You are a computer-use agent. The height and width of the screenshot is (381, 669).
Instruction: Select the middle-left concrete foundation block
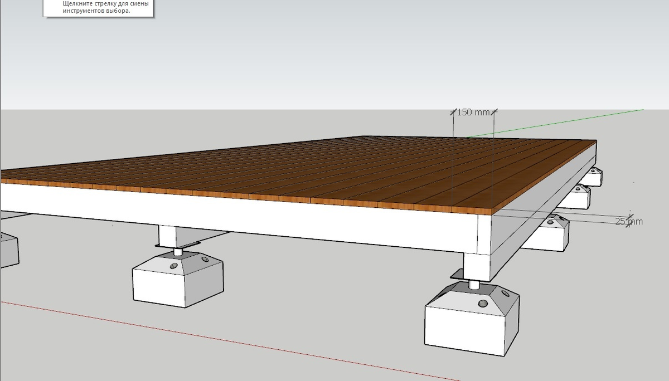click(177, 279)
